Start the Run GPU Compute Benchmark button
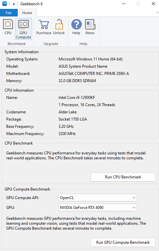Image resolution: width=159 pixels, height=251 pixels. click(x=123, y=242)
